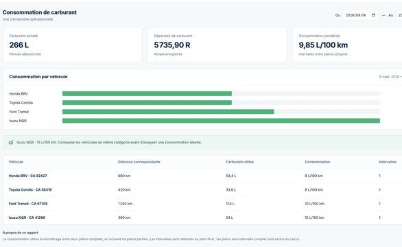Image resolution: width=402 pixels, height=247 pixels.
Task: Click the Carburant acheté 266 L card
Action: pyautogui.click(x=72, y=45)
